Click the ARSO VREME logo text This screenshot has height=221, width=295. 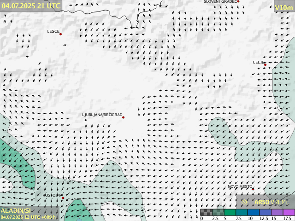271,202
